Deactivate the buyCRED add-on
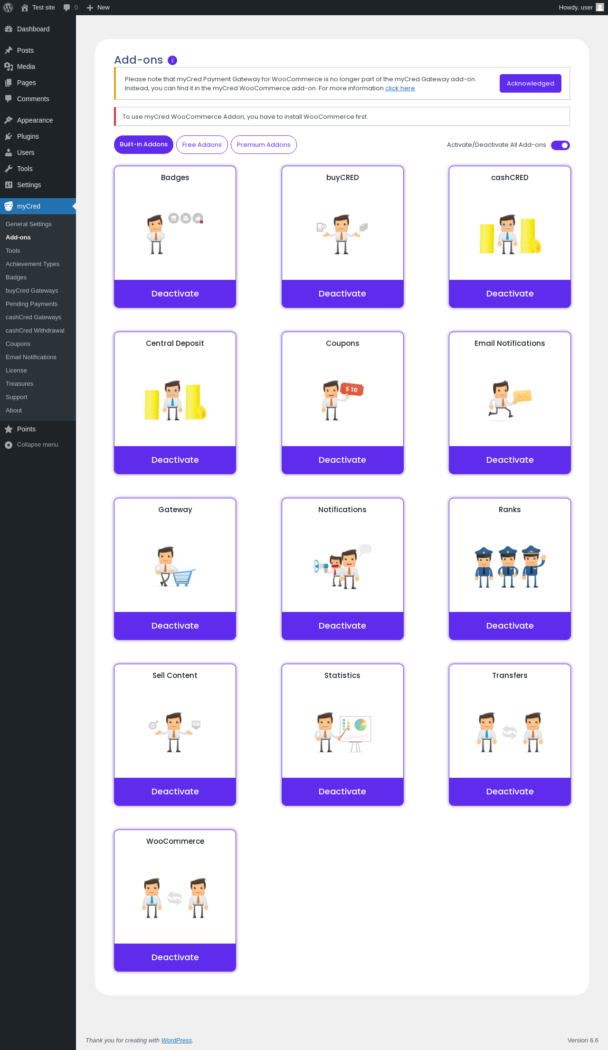 pos(342,294)
